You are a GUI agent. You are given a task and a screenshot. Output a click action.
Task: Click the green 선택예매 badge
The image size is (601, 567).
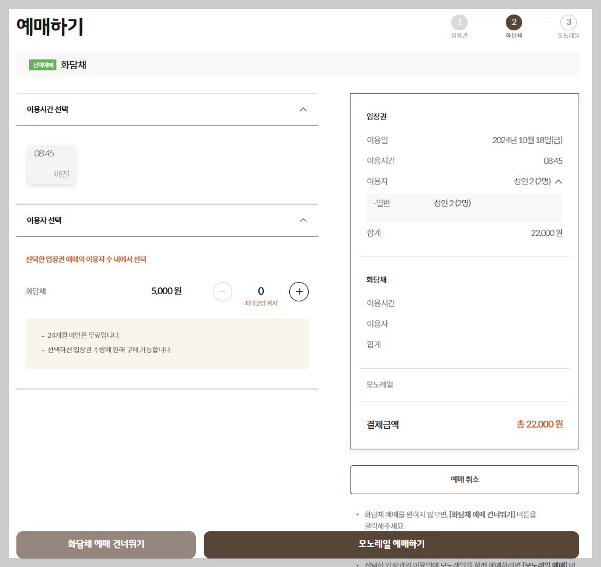coord(42,65)
